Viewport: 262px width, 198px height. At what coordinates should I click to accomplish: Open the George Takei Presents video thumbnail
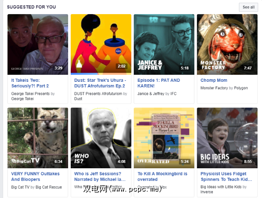pyautogui.click(x=38, y=44)
